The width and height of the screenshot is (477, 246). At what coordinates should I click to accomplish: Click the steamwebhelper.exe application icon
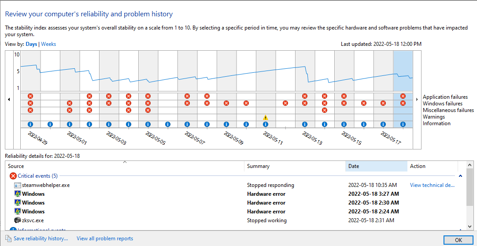17,185
